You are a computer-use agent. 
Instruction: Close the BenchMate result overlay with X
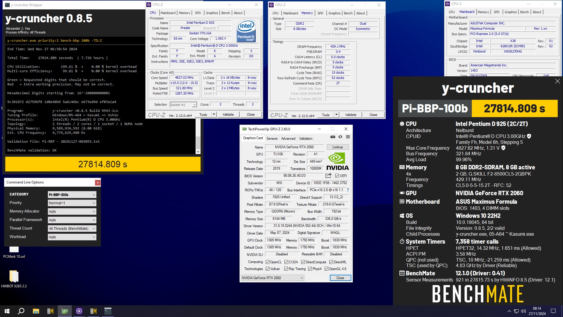tap(557, 81)
